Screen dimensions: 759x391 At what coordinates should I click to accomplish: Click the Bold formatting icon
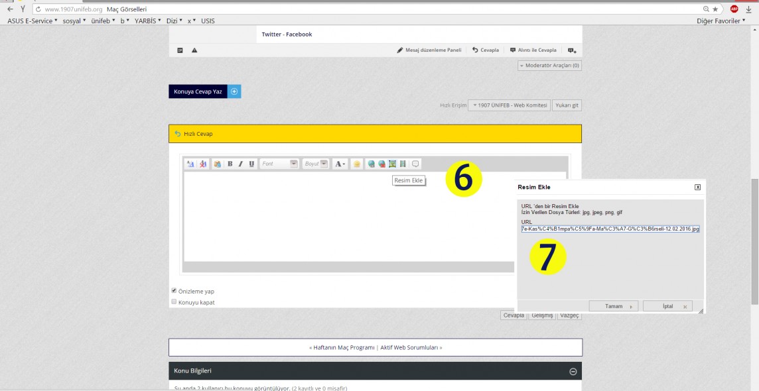[x=230, y=164]
